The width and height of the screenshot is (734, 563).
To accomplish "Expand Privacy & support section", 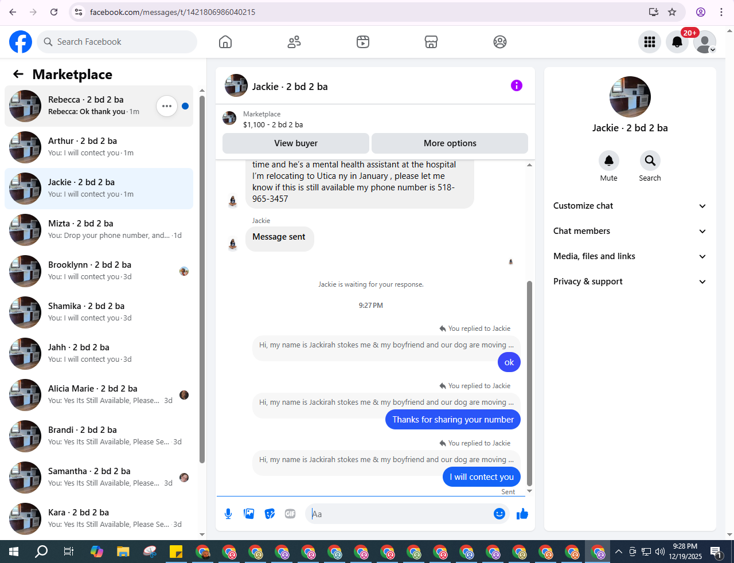I will coord(630,281).
